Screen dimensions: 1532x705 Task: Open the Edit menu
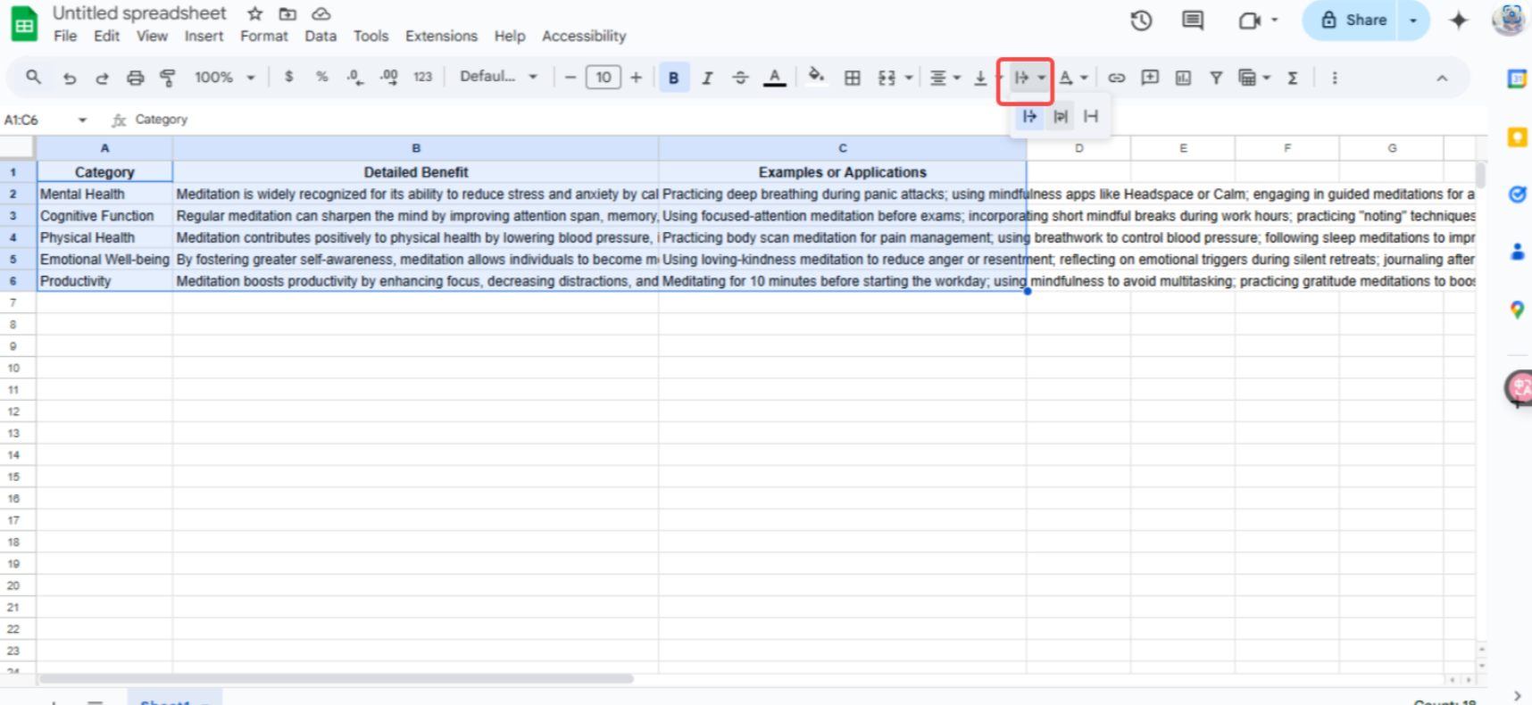click(x=106, y=37)
